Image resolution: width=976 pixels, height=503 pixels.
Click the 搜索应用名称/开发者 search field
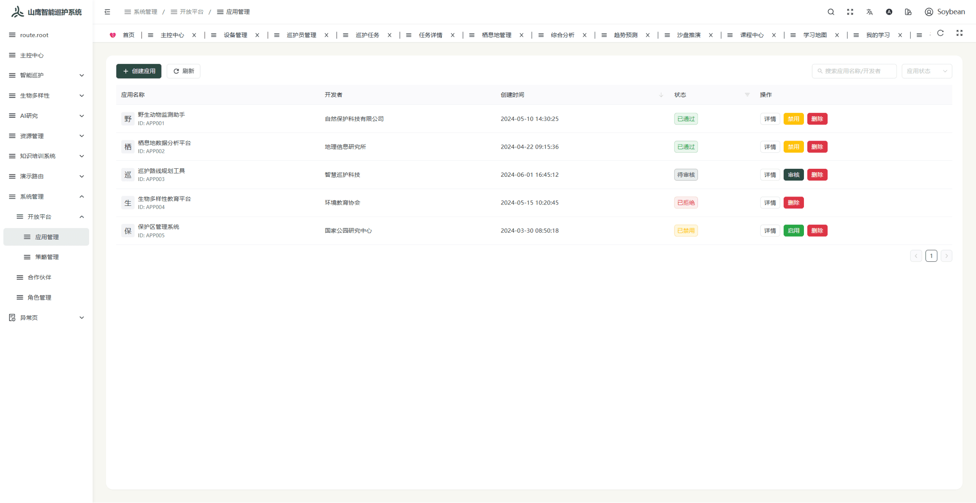[854, 71]
